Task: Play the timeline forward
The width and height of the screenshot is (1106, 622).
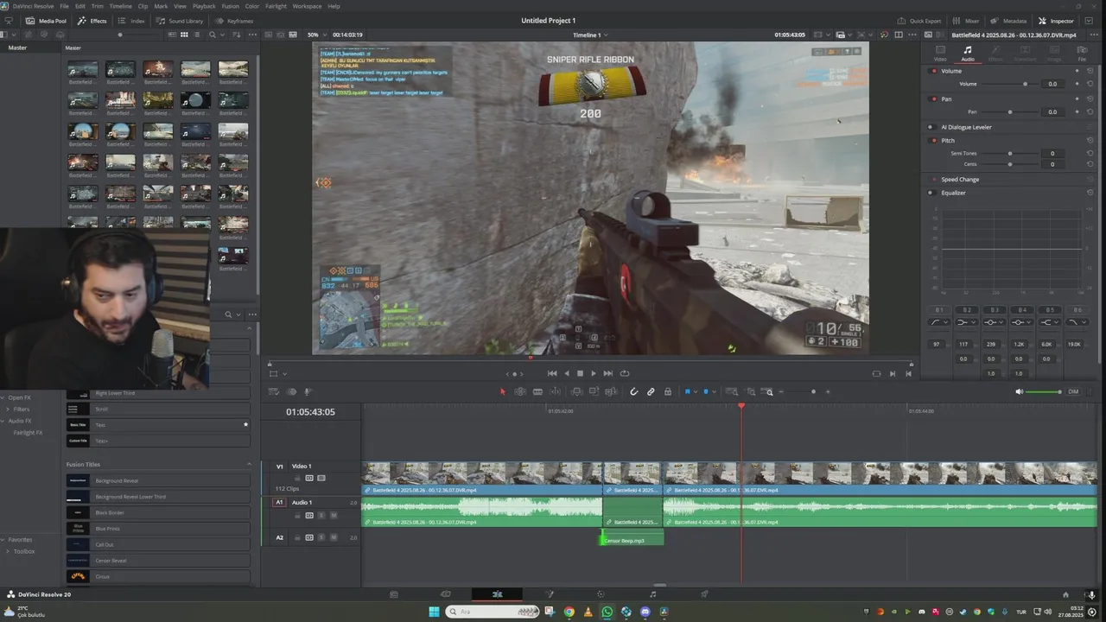Action: tap(593, 373)
